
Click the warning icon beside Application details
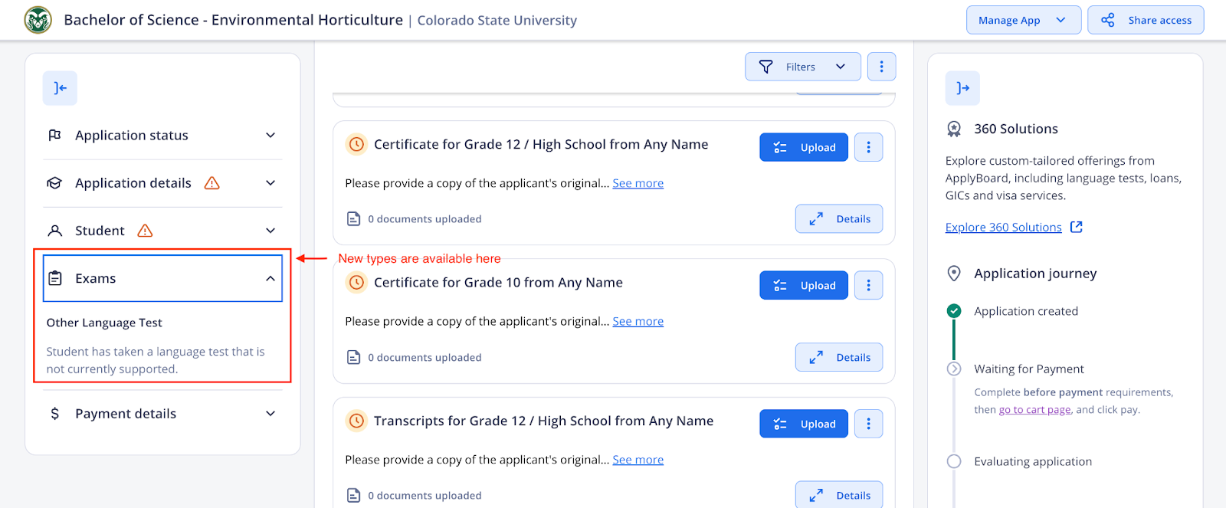[x=212, y=183]
